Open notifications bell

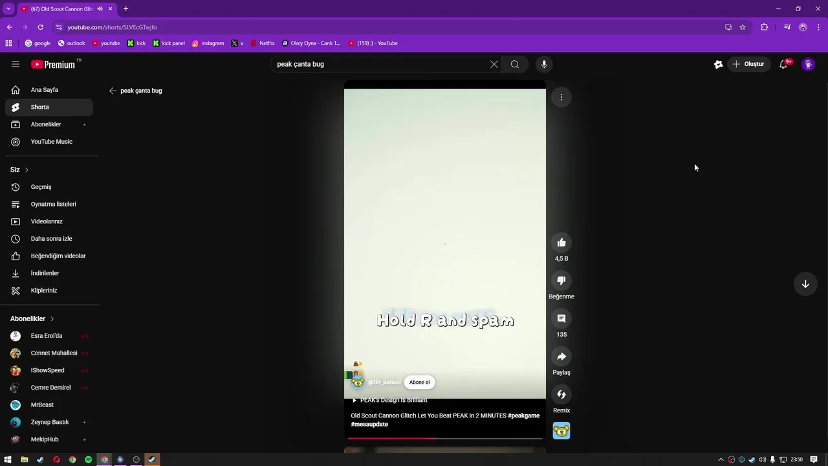coord(783,64)
